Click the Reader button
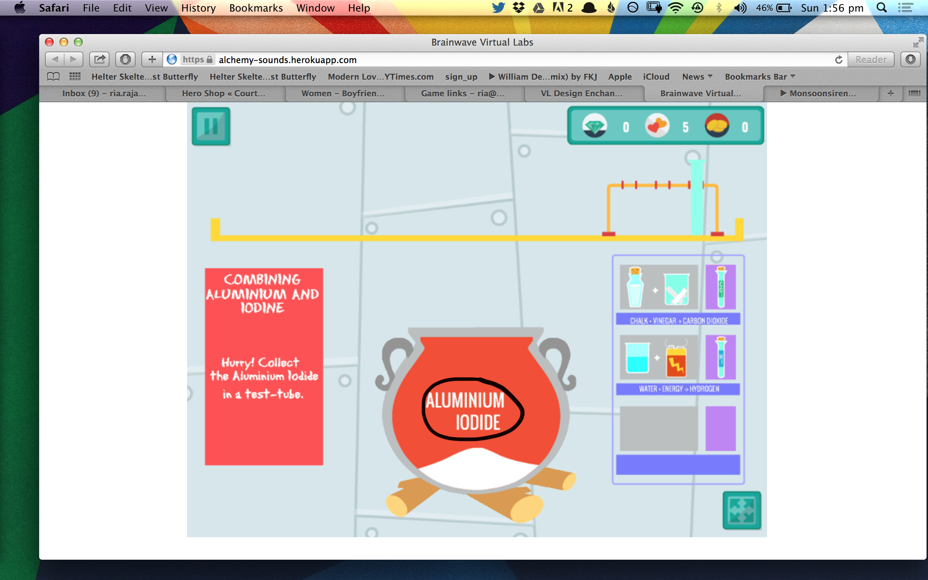 point(871,59)
